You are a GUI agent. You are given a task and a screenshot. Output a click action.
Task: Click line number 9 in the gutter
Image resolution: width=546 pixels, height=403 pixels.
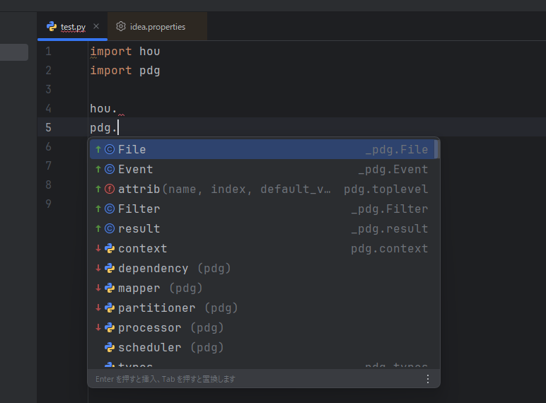click(48, 204)
